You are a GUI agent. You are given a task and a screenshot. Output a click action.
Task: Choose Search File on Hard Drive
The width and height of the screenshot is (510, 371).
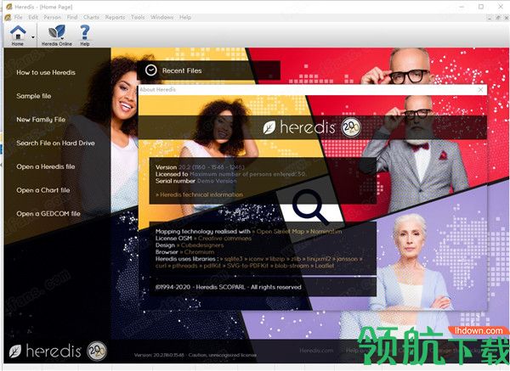(55, 143)
